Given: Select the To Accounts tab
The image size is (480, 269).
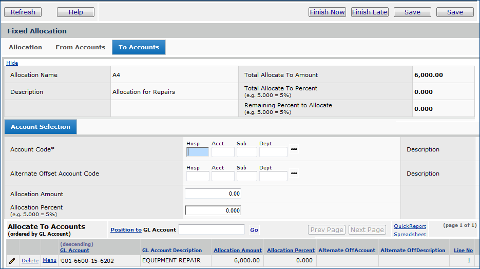Looking at the screenshot, I should pyautogui.click(x=139, y=47).
